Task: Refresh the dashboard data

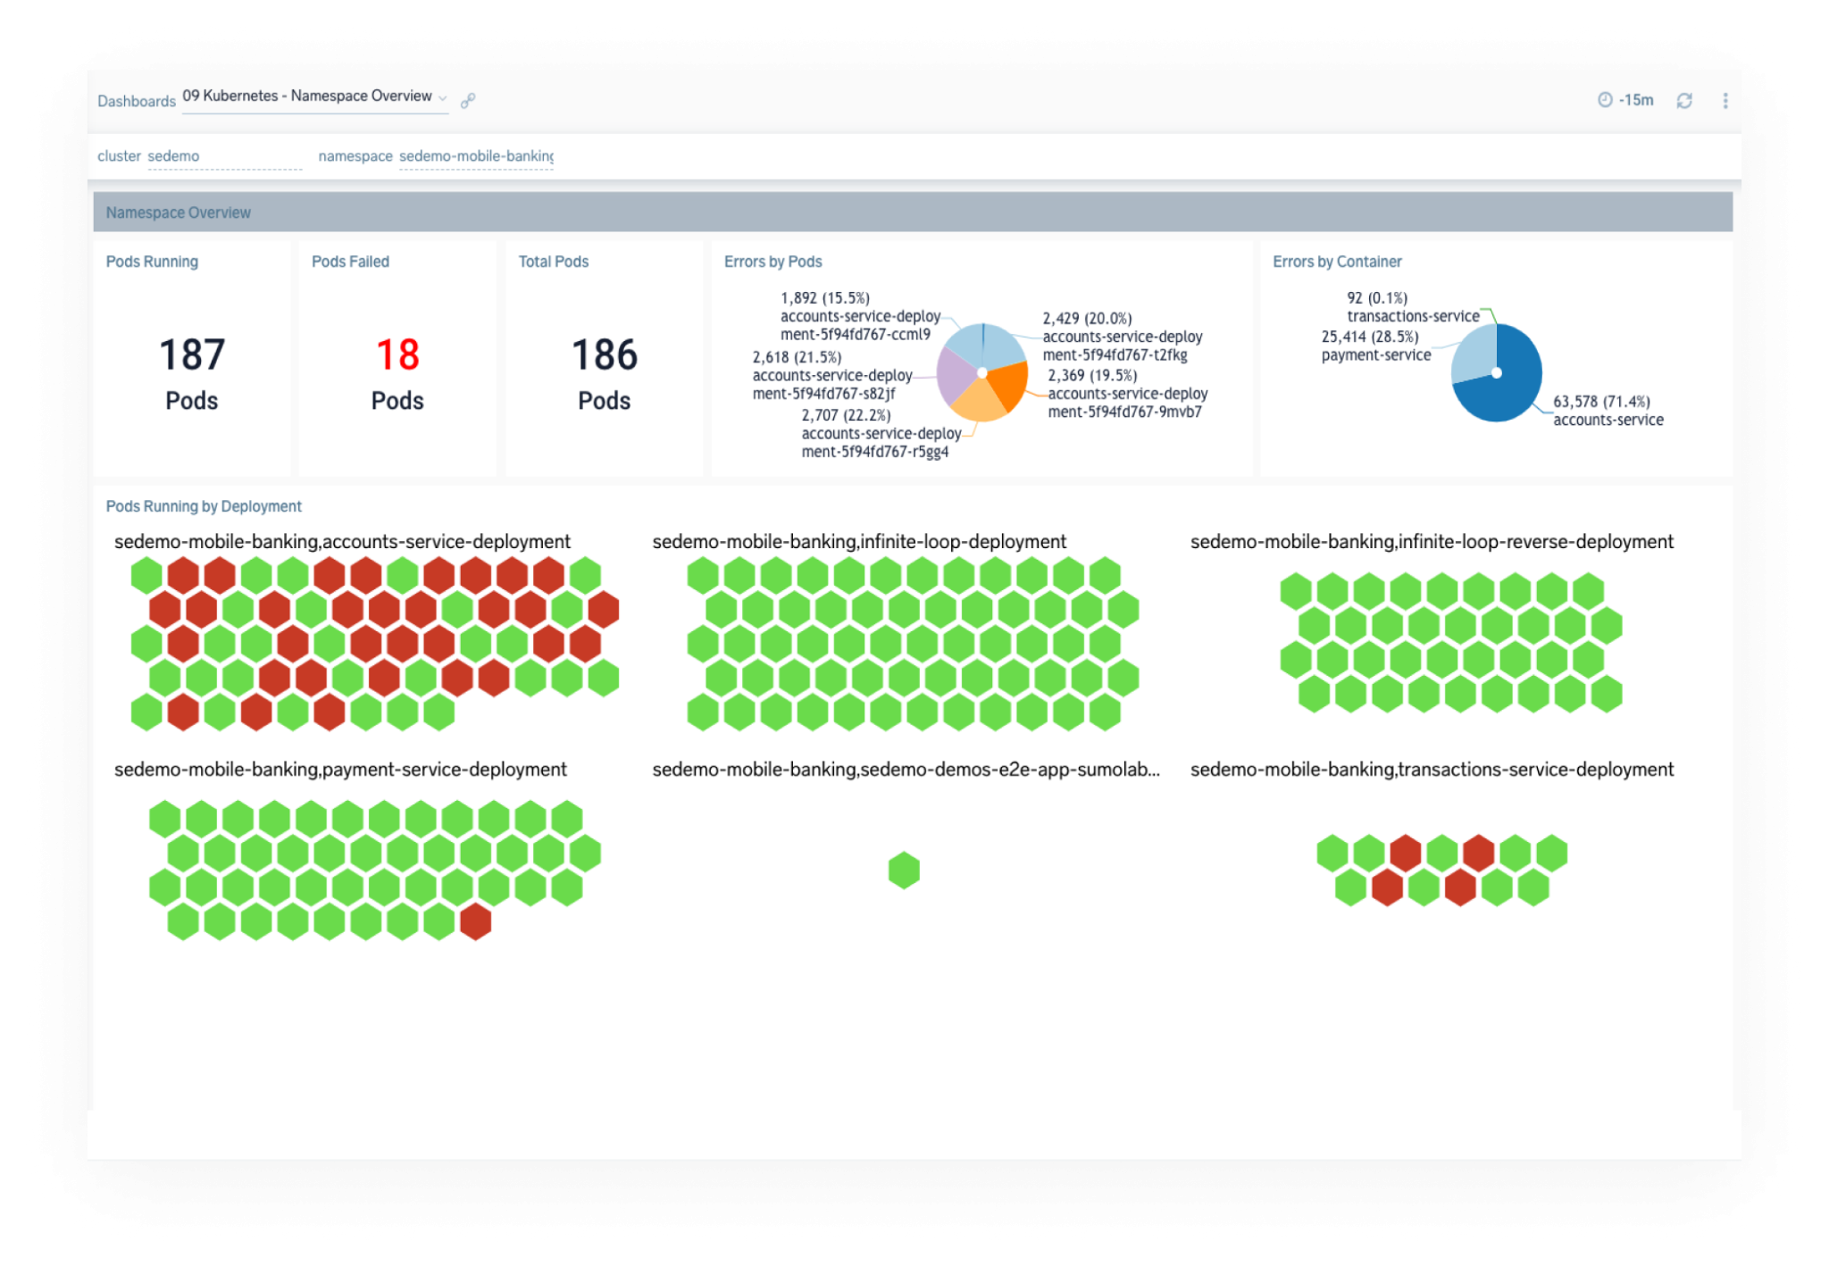Action: coord(1685,101)
